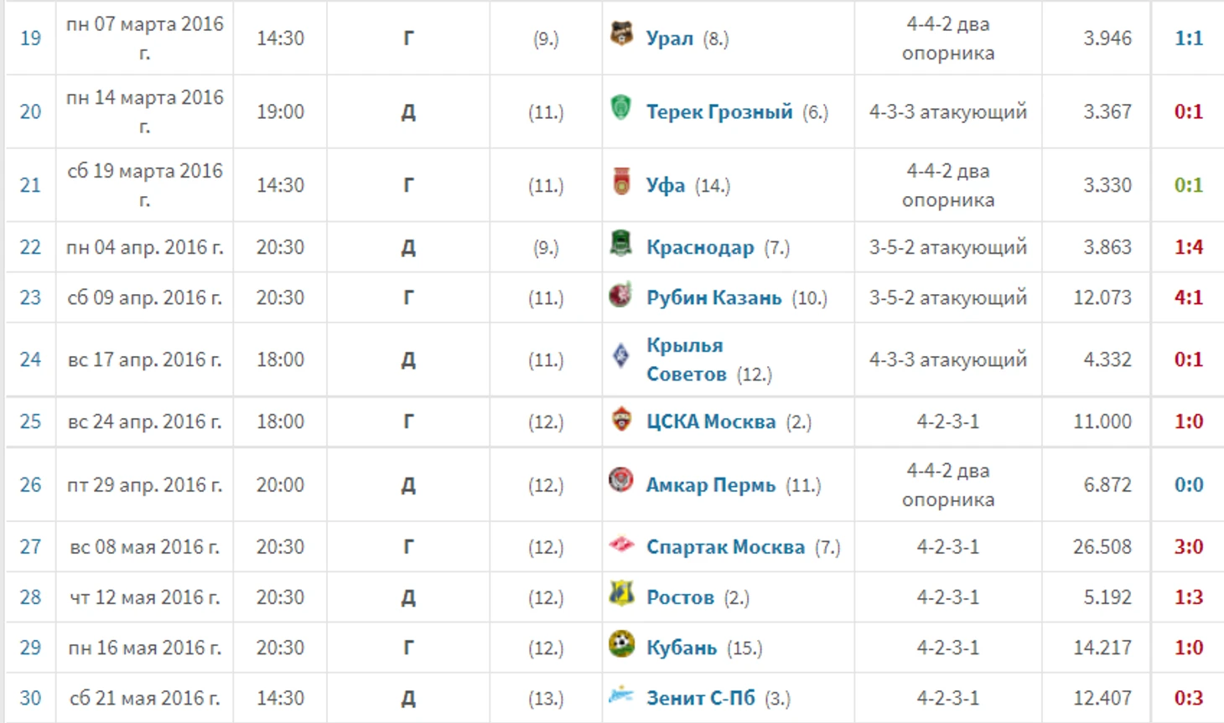The height and width of the screenshot is (723, 1224).
Task: Click matchday number 19
Action: click(30, 38)
